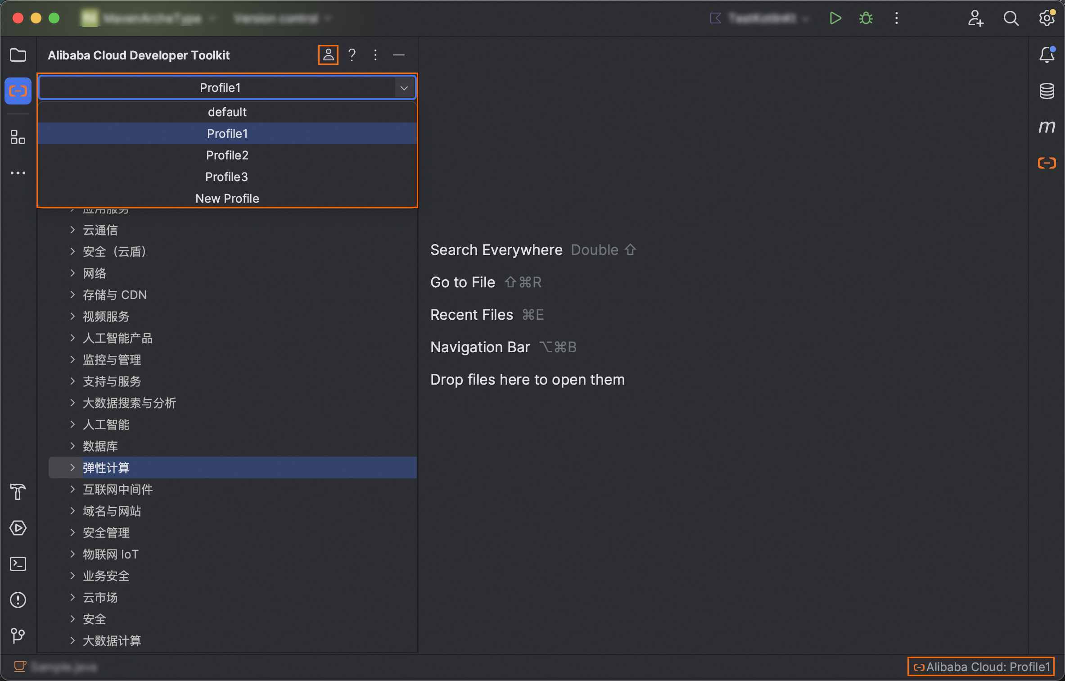Expand the 存储与 CDN tree node
Viewport: 1065px width, 681px height.
coord(72,295)
